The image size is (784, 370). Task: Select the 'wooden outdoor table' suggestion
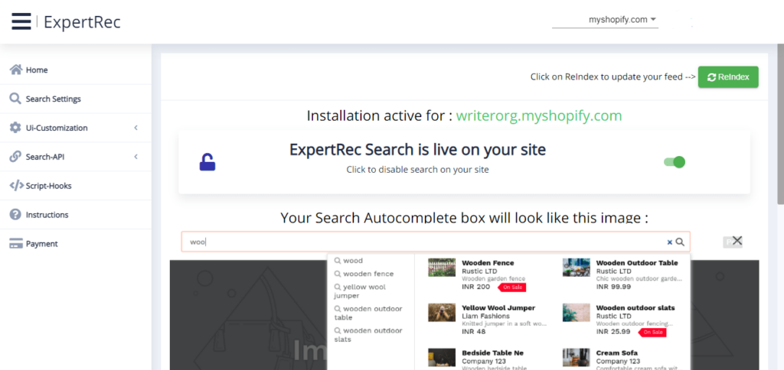pyautogui.click(x=368, y=313)
